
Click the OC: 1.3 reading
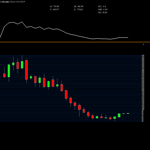102,7
